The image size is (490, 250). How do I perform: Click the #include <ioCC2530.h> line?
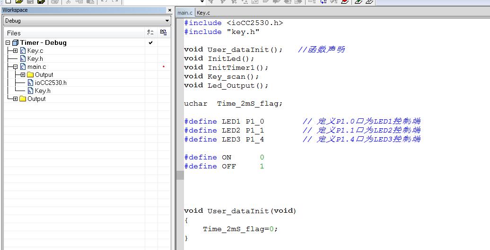(x=234, y=23)
